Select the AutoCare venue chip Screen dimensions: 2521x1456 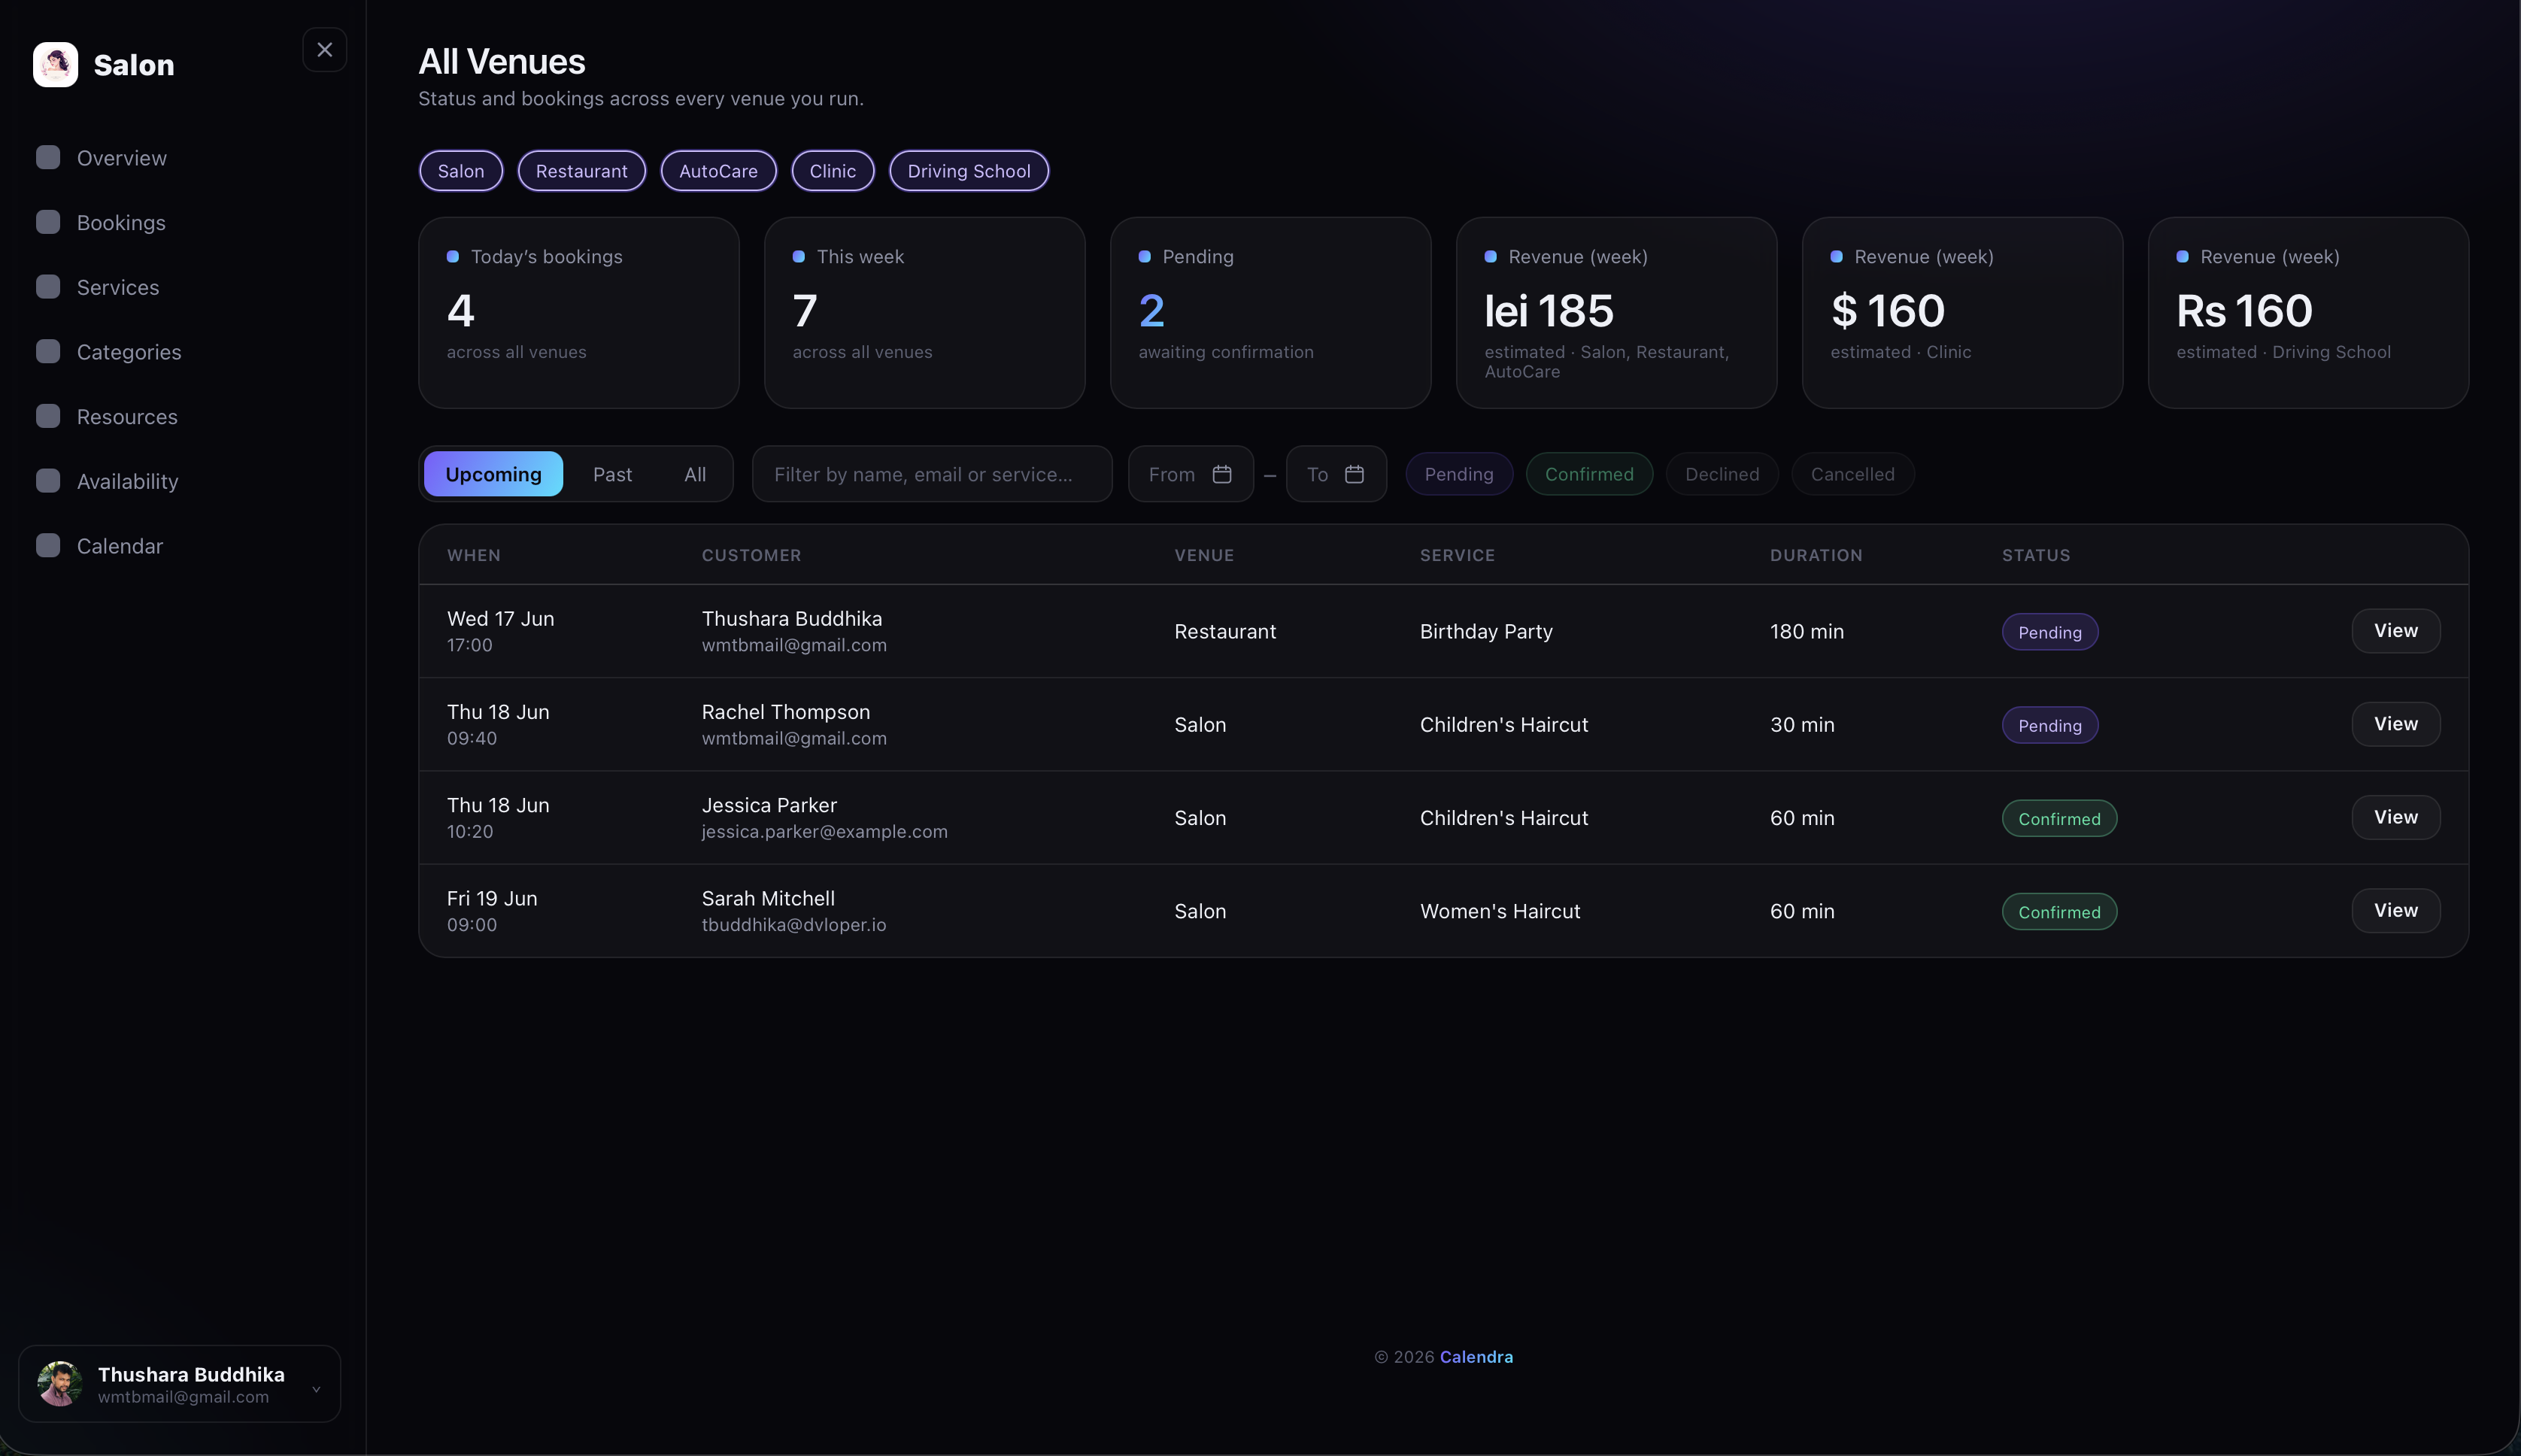pyautogui.click(x=719, y=171)
